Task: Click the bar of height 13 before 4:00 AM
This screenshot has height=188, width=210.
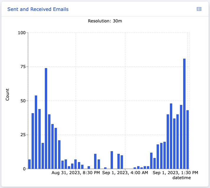Action: pyautogui.click(x=112, y=160)
